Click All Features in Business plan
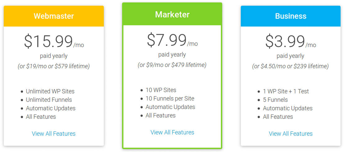The width and height of the screenshot is (344, 152). [278, 117]
